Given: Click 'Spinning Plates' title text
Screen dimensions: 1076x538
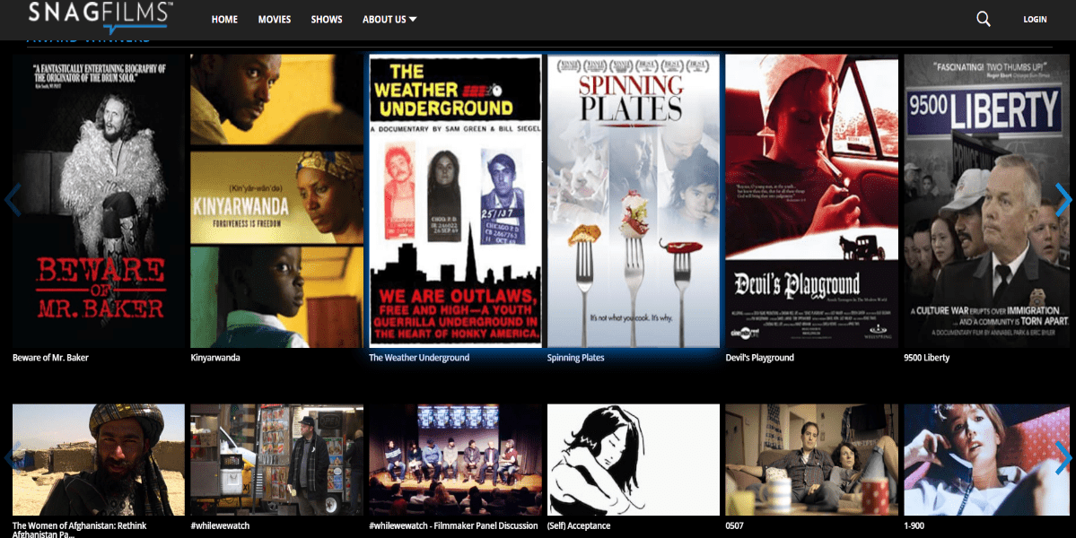Looking at the screenshot, I should tap(576, 358).
